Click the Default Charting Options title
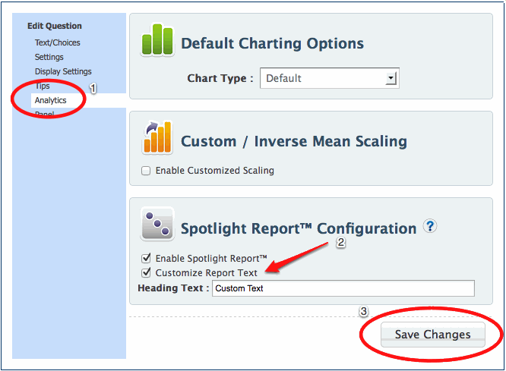The width and height of the screenshot is (506, 371). click(272, 43)
